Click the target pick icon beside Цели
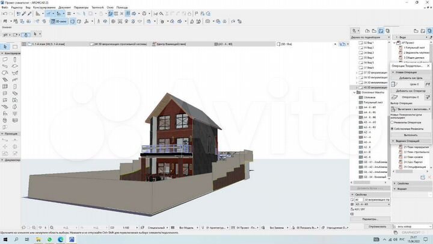The width and height of the screenshot is (433, 244). click(x=428, y=84)
